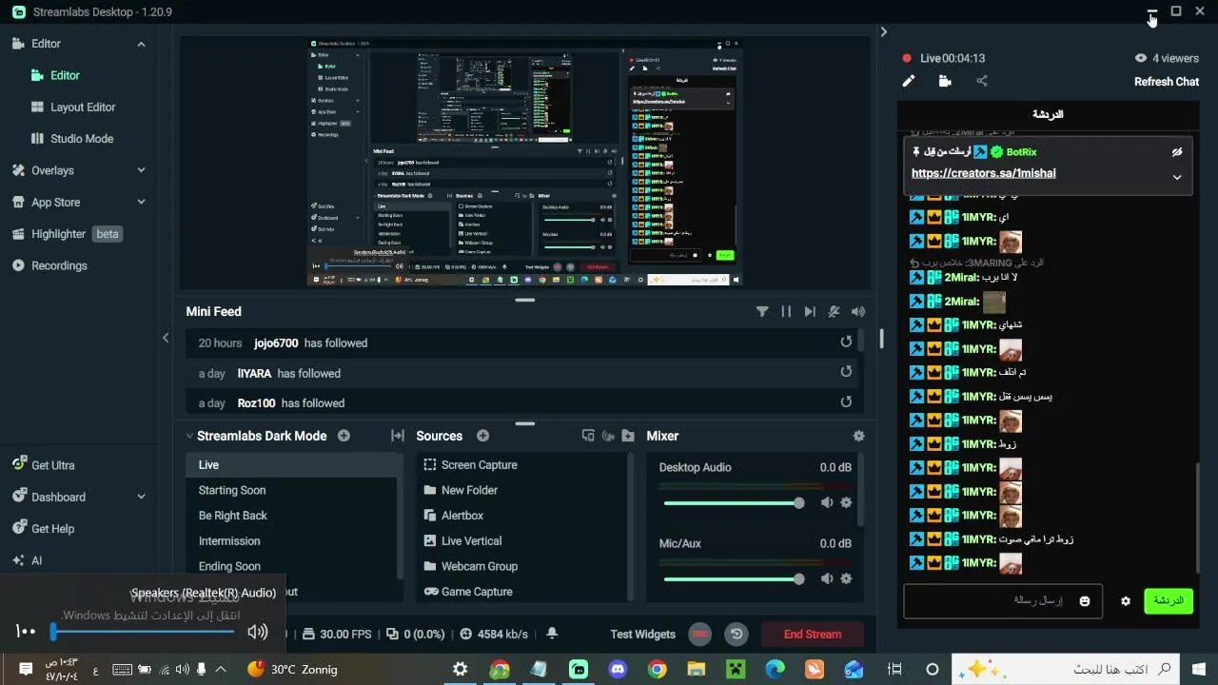1218x685 pixels.
Task: Hide the pinned message eye icon
Action: click(1177, 152)
